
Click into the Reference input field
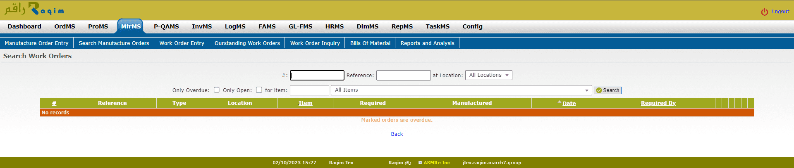pyautogui.click(x=403, y=75)
